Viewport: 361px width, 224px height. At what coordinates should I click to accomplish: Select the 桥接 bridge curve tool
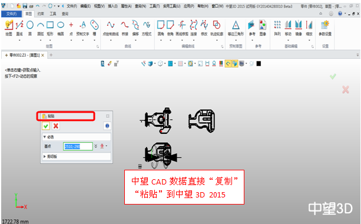coord(125,28)
